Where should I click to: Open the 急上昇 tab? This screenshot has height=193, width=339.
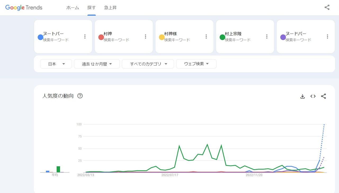point(110,8)
